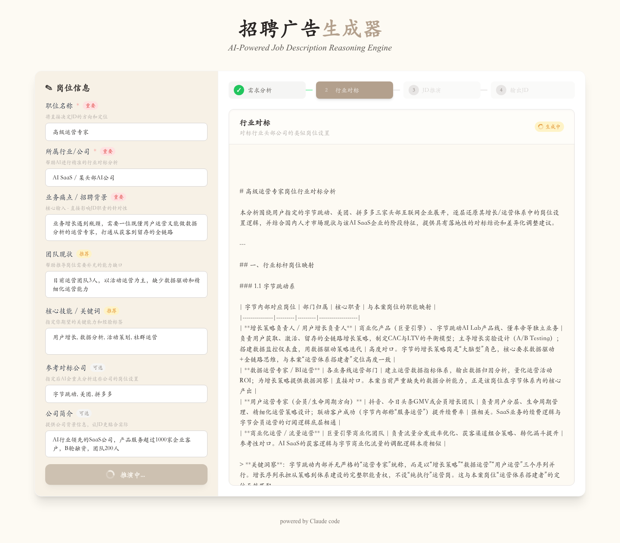Click the 职位名称 field containing 高级运营专家

(126, 132)
